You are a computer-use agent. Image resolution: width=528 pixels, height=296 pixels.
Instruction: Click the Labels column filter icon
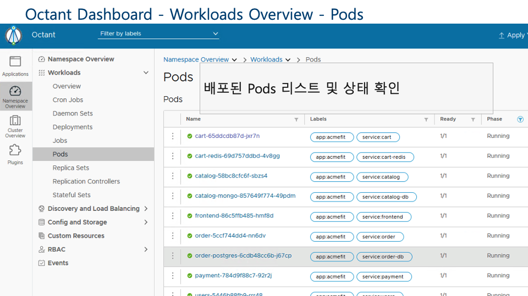tap(426, 119)
